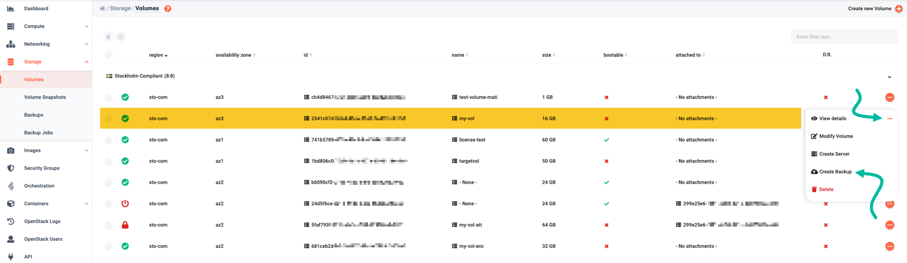The height and width of the screenshot is (263, 907).
Task: Expand the Compute sidebar section
Action: point(87,27)
